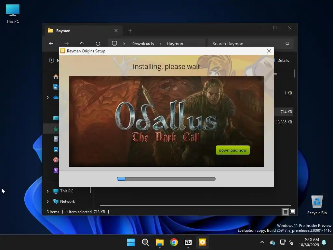Viewport: 333px width, 250px height.
Task: Show hidden system tray icons
Action: pyautogui.click(x=262, y=242)
